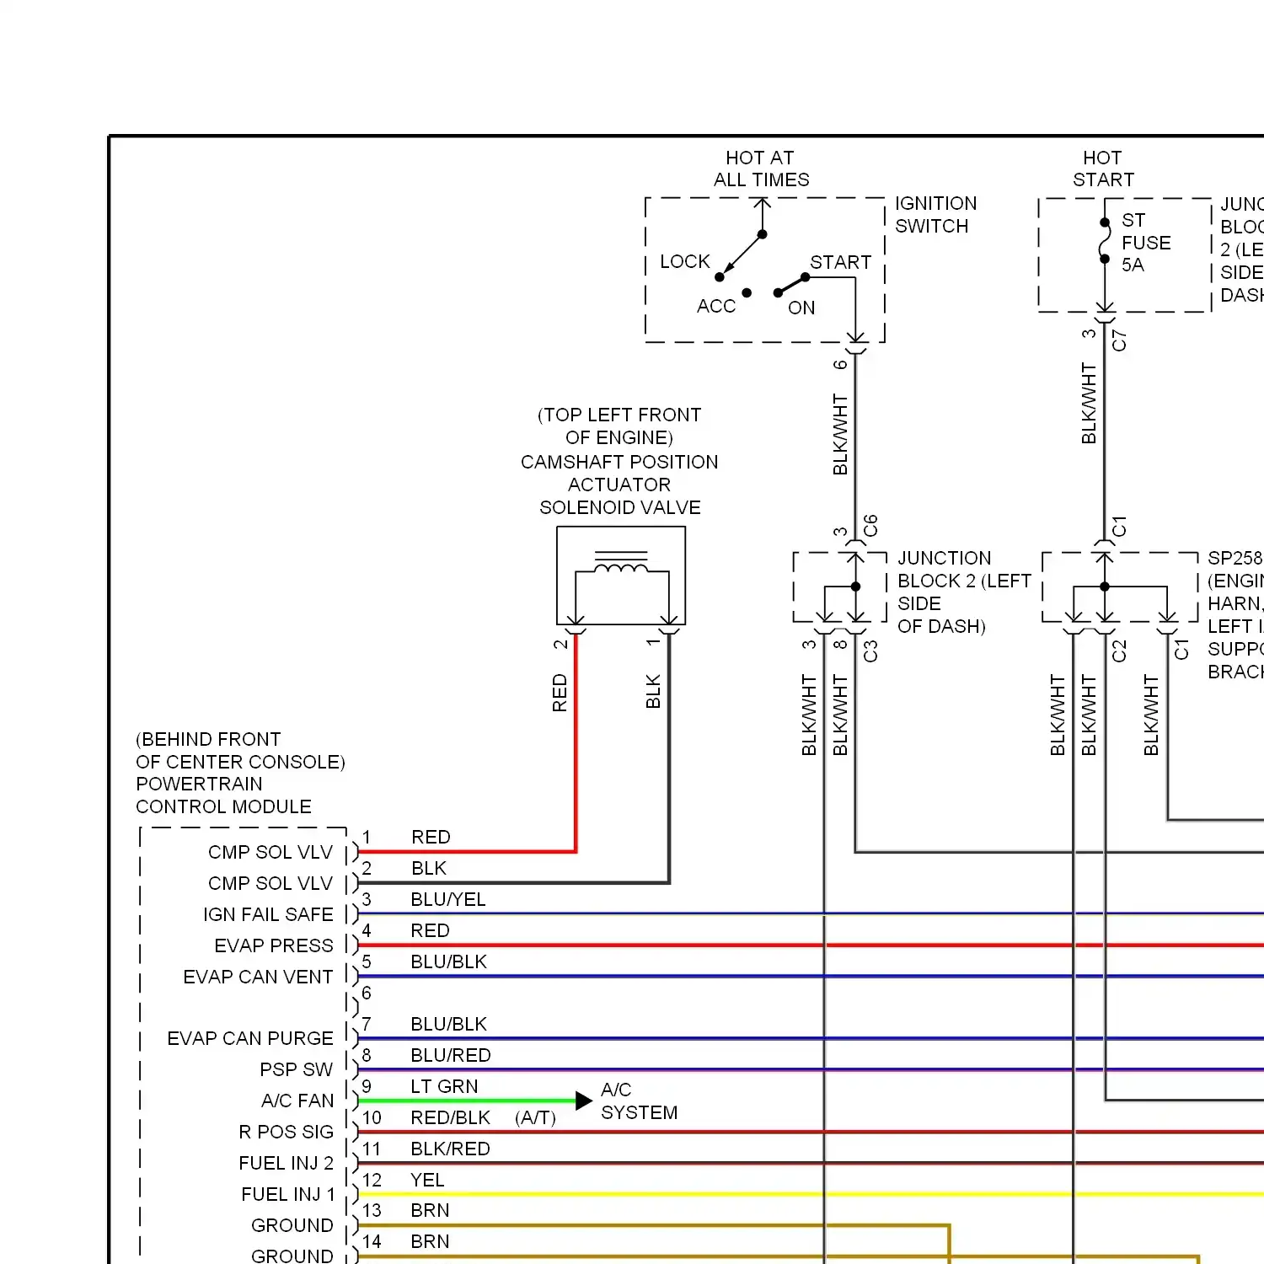Viewport: 1264px width, 1264px height.
Task: Click the A/C SYSTEM reference text
Action: (x=639, y=1101)
